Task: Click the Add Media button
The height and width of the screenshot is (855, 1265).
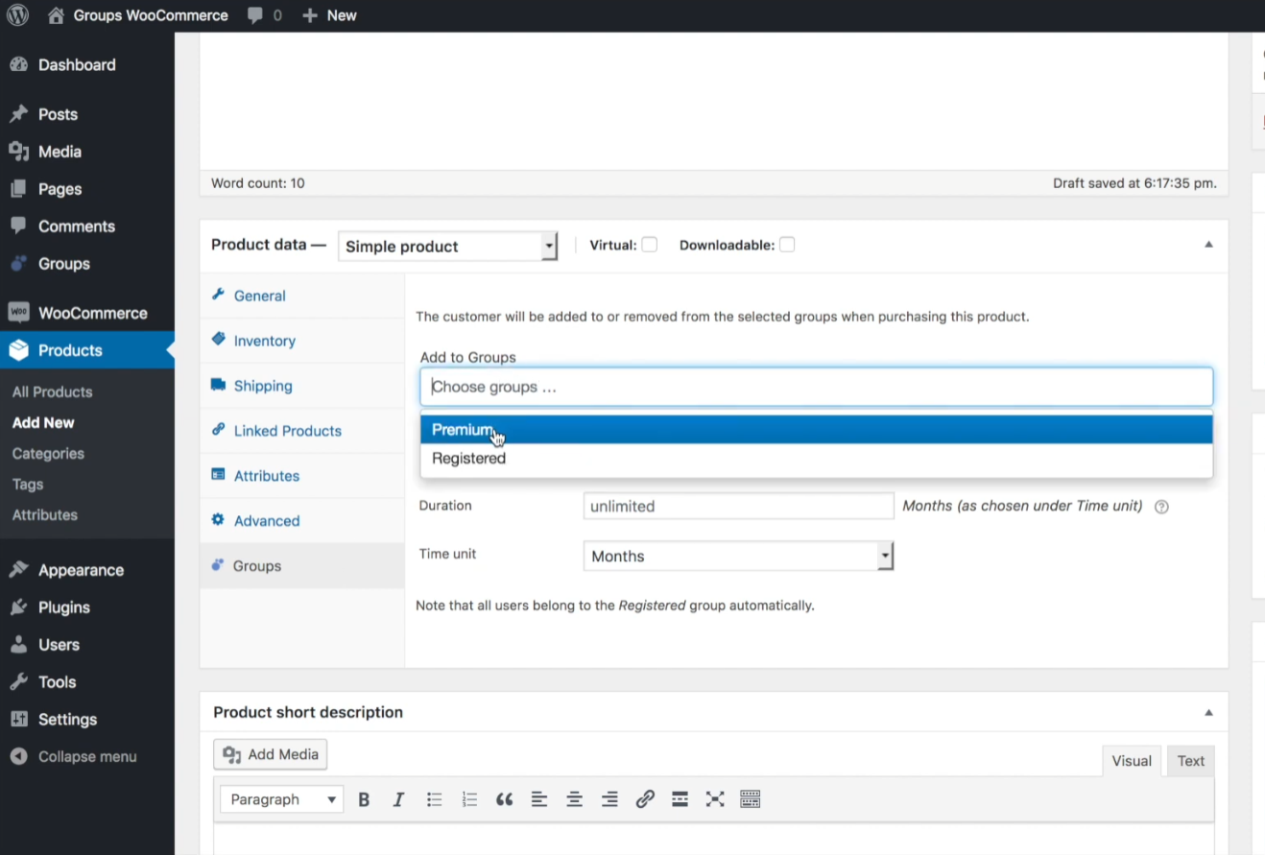Action: (271, 754)
